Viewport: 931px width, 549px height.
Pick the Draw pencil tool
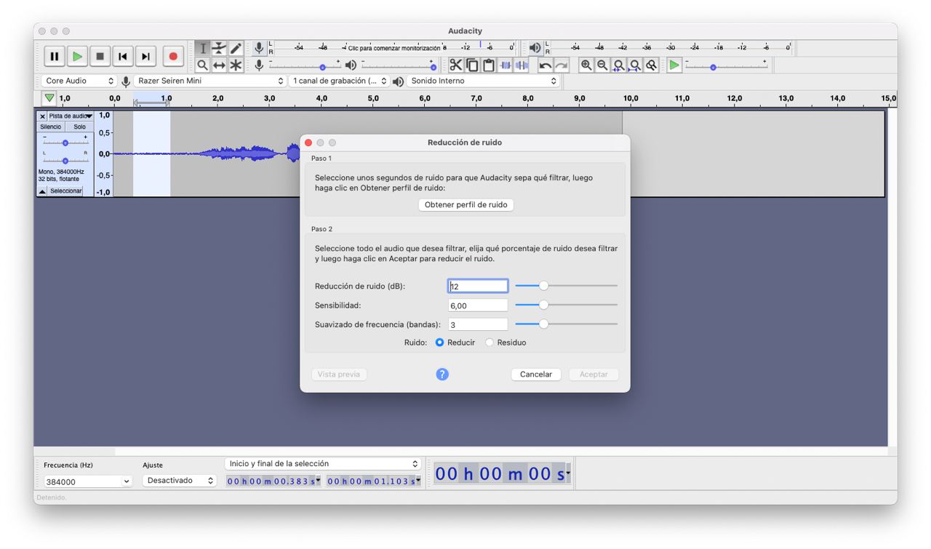tap(236, 49)
